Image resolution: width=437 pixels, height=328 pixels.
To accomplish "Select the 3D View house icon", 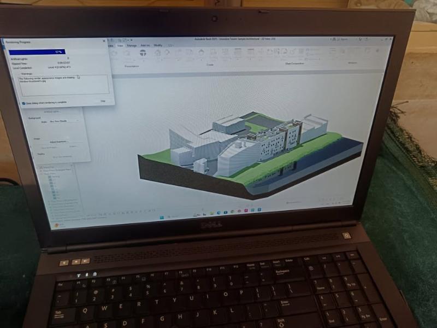I will tap(158, 53).
